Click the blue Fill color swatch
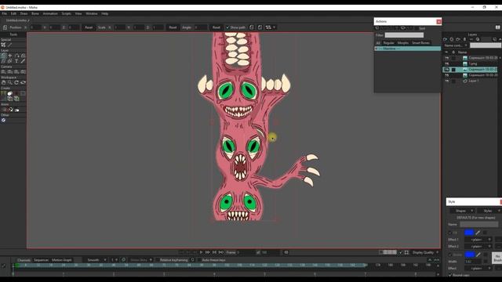The width and height of the screenshot is (502, 282). (469, 233)
